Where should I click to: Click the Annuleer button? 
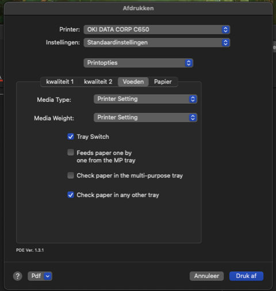tap(206, 276)
